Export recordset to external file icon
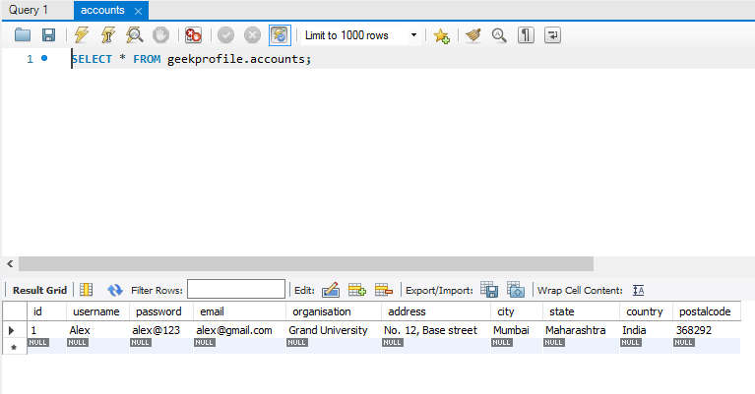This screenshot has height=394, width=755. 488,290
